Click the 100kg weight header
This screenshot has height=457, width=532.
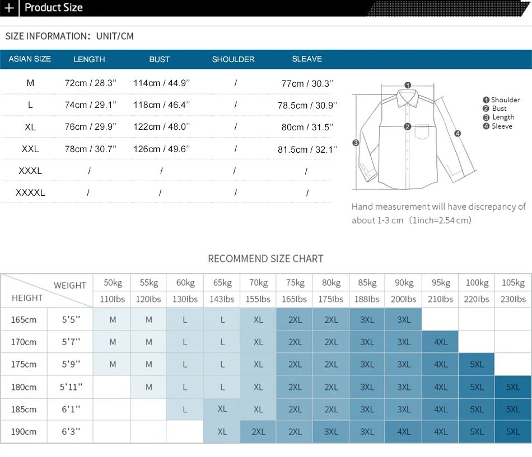coord(477,282)
